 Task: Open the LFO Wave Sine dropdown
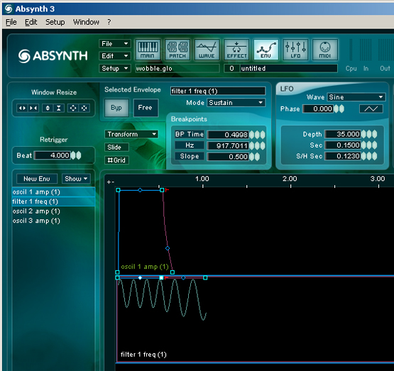[x=356, y=97]
